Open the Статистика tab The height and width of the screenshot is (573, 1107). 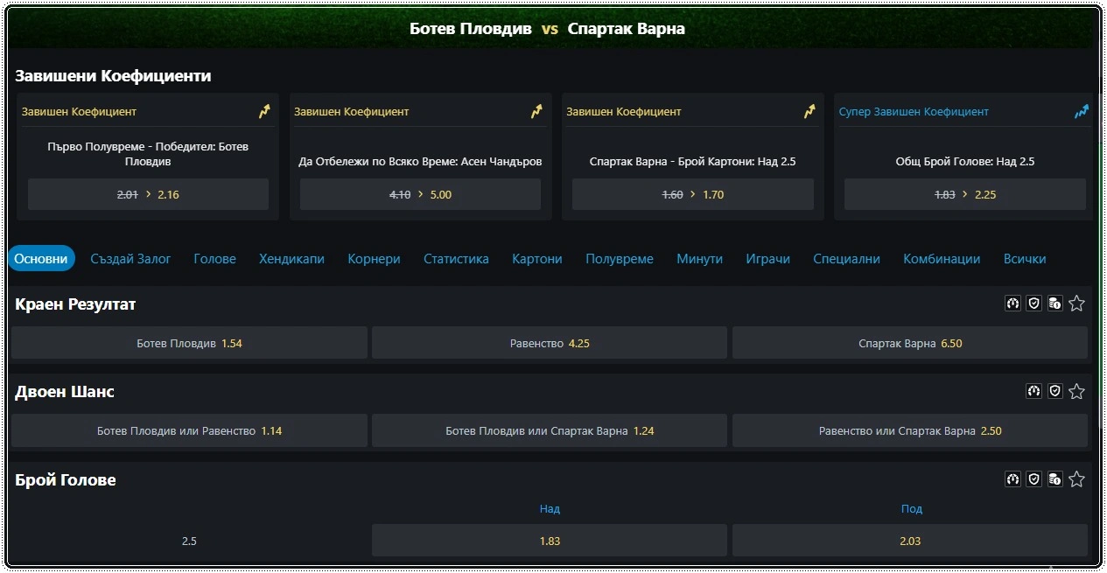[x=456, y=259]
